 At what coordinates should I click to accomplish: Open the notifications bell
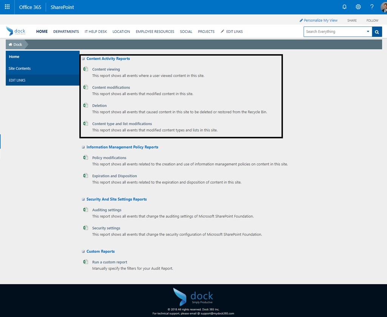[x=344, y=6]
